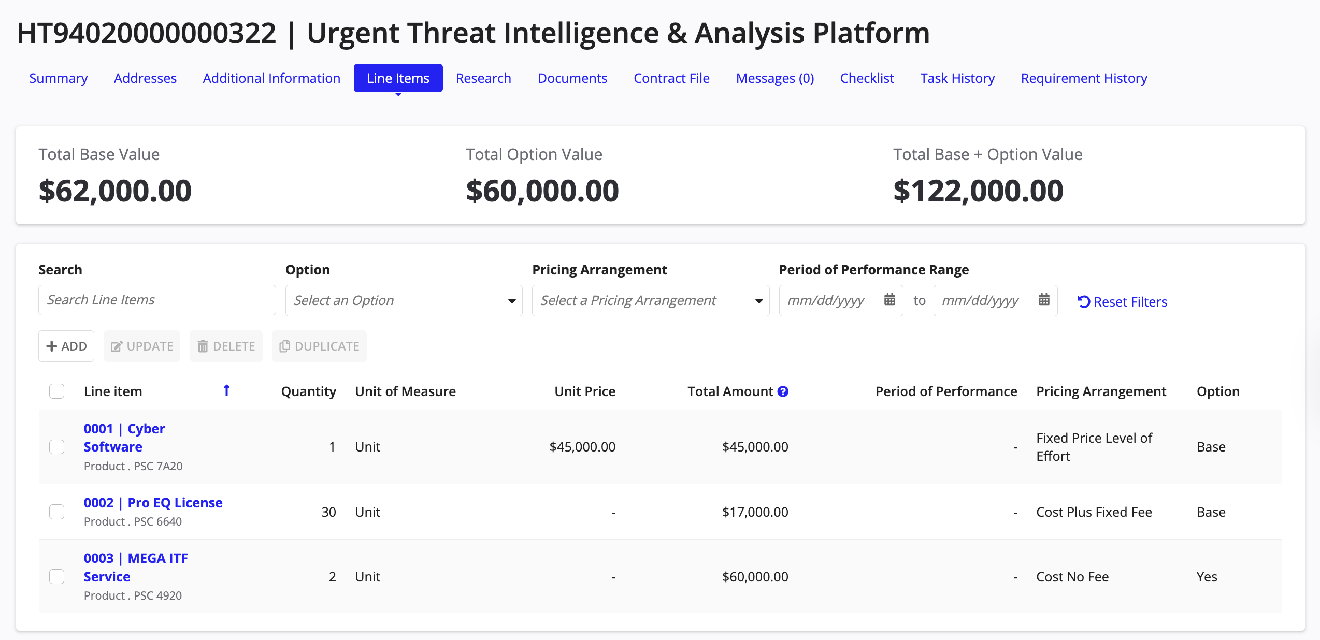The image size is (1320, 640).
Task: Switch to the Documents tab
Action: point(572,78)
